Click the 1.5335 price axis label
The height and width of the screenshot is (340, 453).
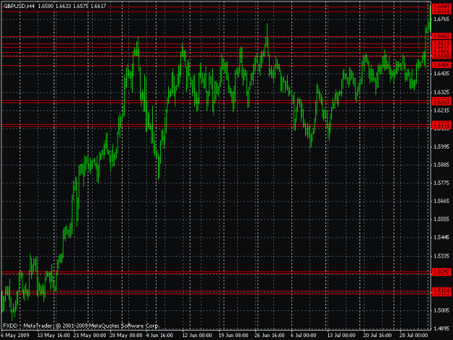coord(441,256)
